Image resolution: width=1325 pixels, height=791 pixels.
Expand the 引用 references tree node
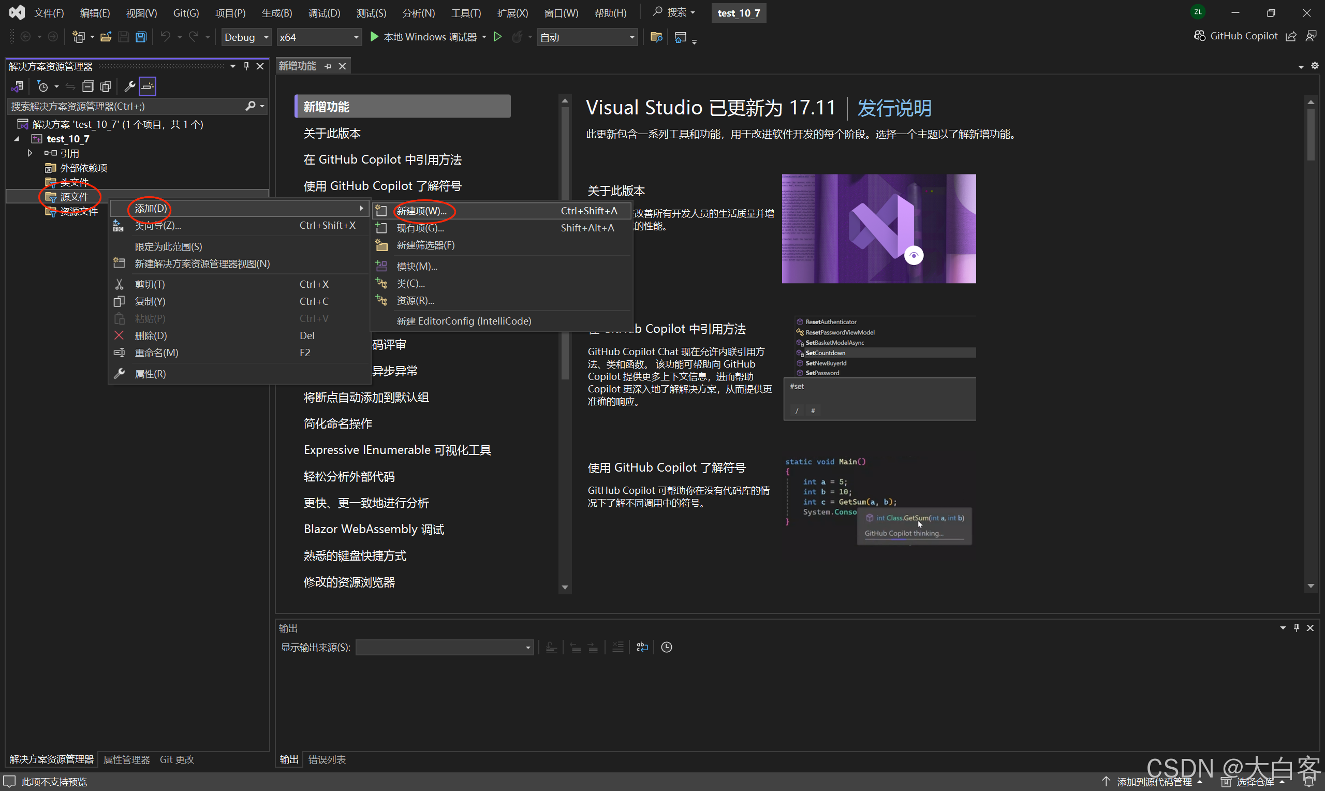(x=31, y=153)
